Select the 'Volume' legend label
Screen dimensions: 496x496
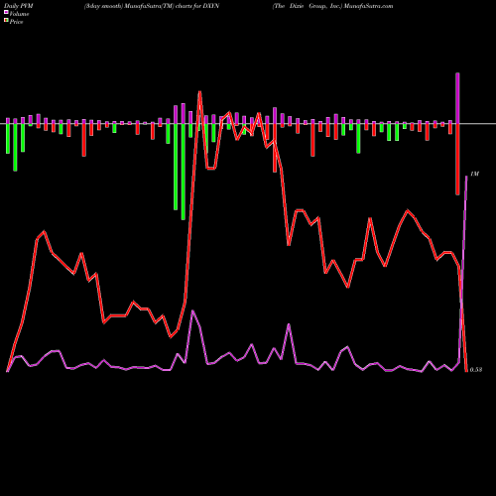point(19,14)
